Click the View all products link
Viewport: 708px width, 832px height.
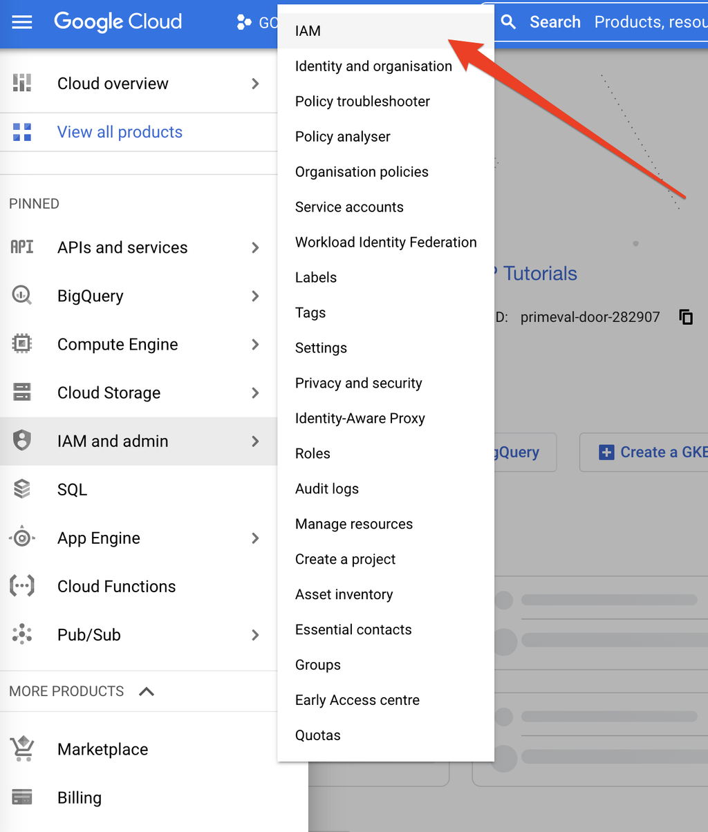point(120,132)
